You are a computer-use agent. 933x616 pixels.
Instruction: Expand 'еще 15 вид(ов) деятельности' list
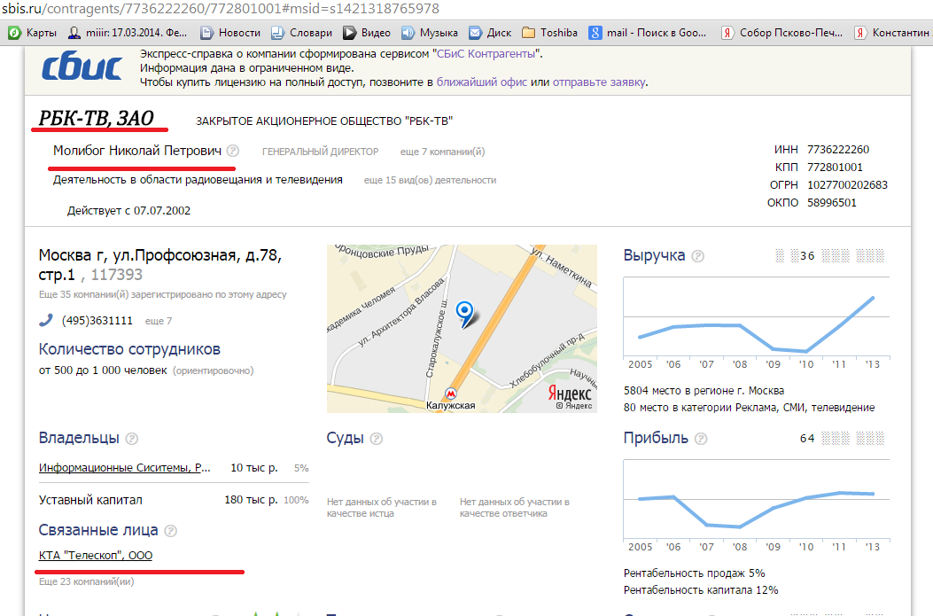click(x=430, y=180)
